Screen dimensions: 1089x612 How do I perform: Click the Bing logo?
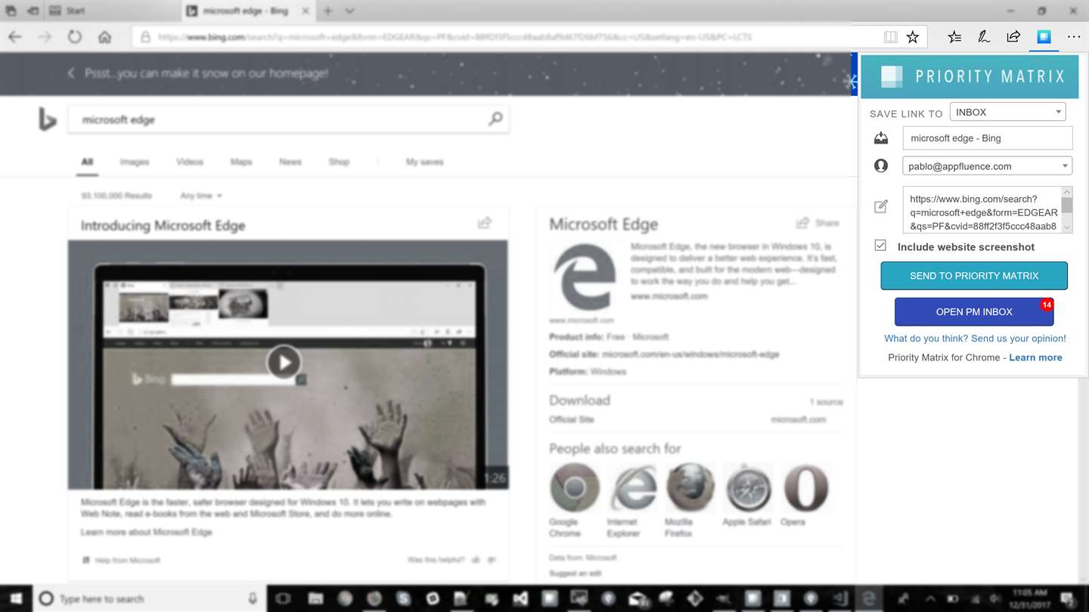click(x=48, y=119)
